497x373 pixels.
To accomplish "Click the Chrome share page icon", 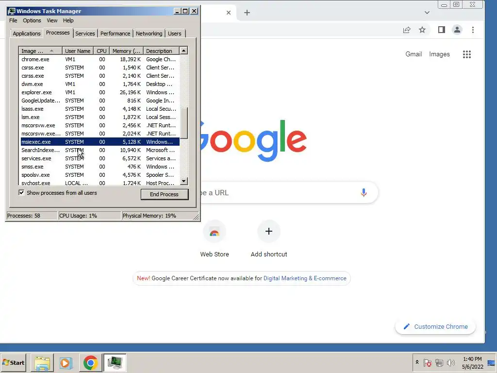I will pos(407,30).
